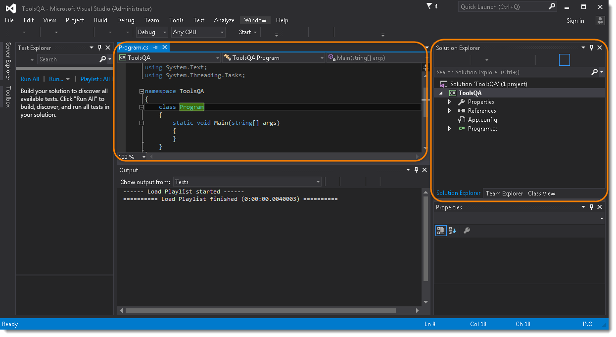
Task: Expand the Properties node in the solution tree
Action: [449, 102]
